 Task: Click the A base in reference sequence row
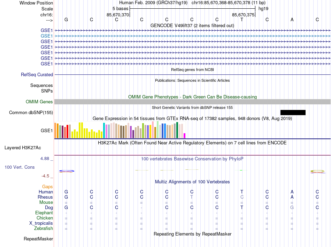click(x=292, y=19)
